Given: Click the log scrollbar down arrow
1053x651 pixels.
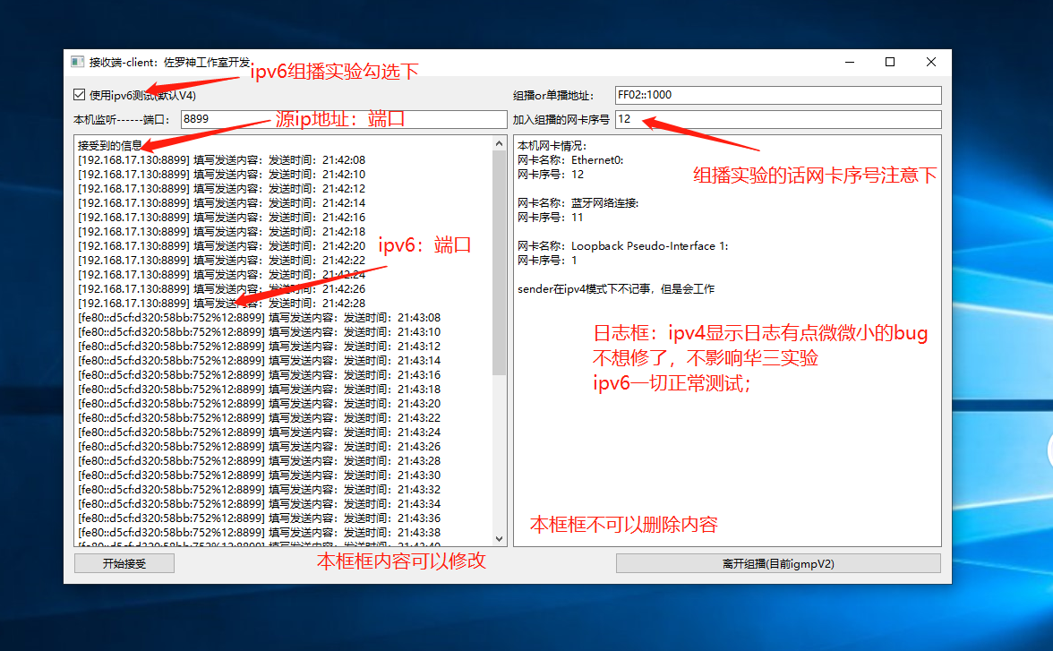Looking at the screenshot, I should 499,538.
